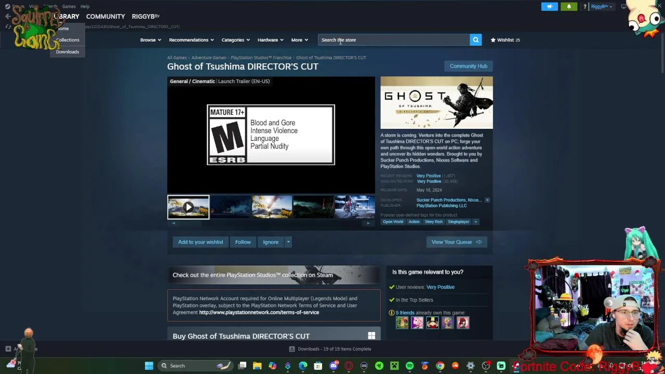This screenshot has height=374, width=665.
Task: Play the launch trailer thumbnail
Action: tap(188, 207)
